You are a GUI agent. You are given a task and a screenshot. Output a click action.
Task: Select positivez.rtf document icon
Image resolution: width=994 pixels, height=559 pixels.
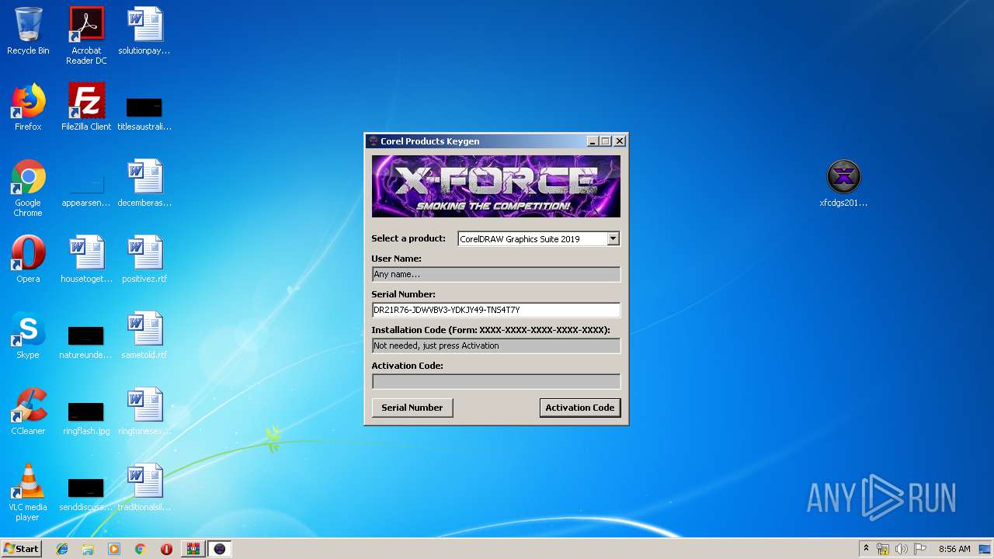click(x=144, y=259)
